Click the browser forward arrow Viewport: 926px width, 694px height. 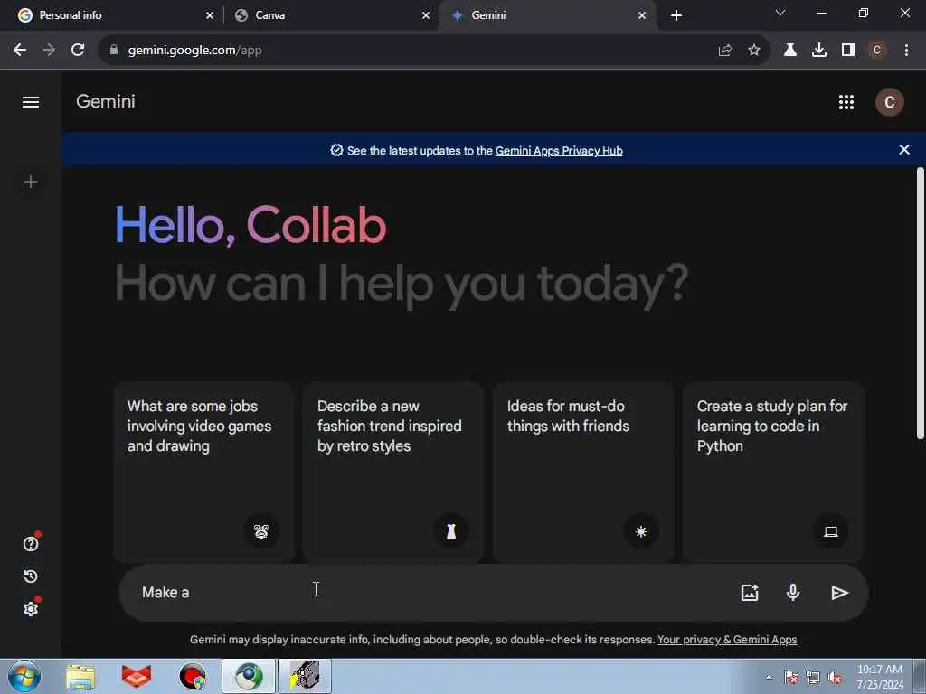[49, 51]
